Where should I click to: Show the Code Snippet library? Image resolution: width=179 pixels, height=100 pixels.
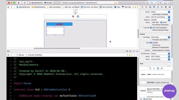[154, 68]
